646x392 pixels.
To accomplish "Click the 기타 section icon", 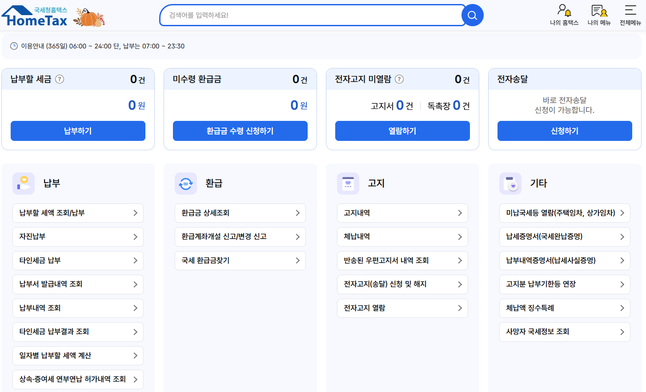I will (x=510, y=183).
